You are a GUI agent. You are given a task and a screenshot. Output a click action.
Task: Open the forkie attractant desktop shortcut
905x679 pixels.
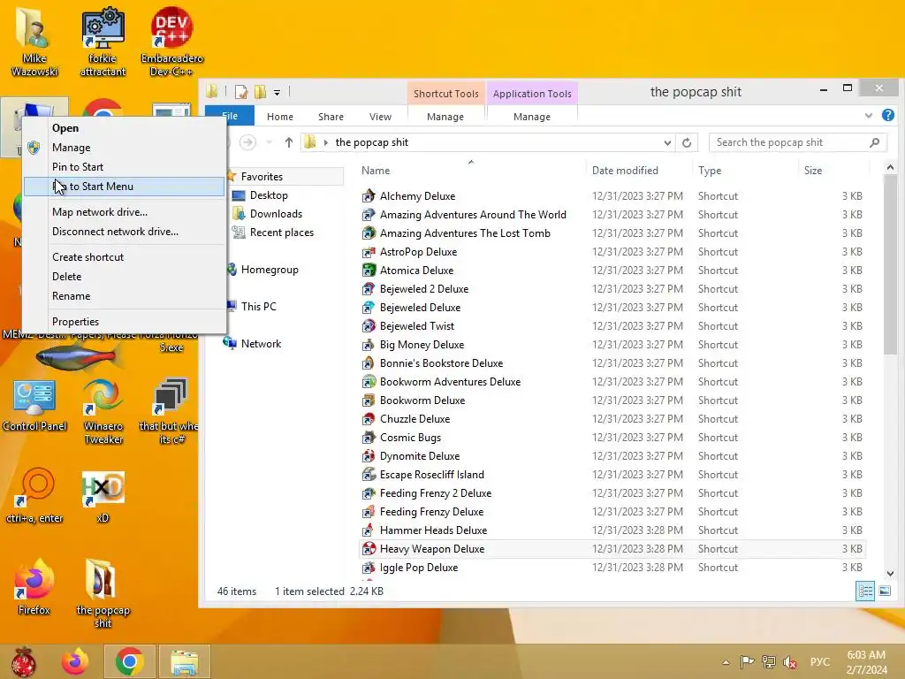103,41
